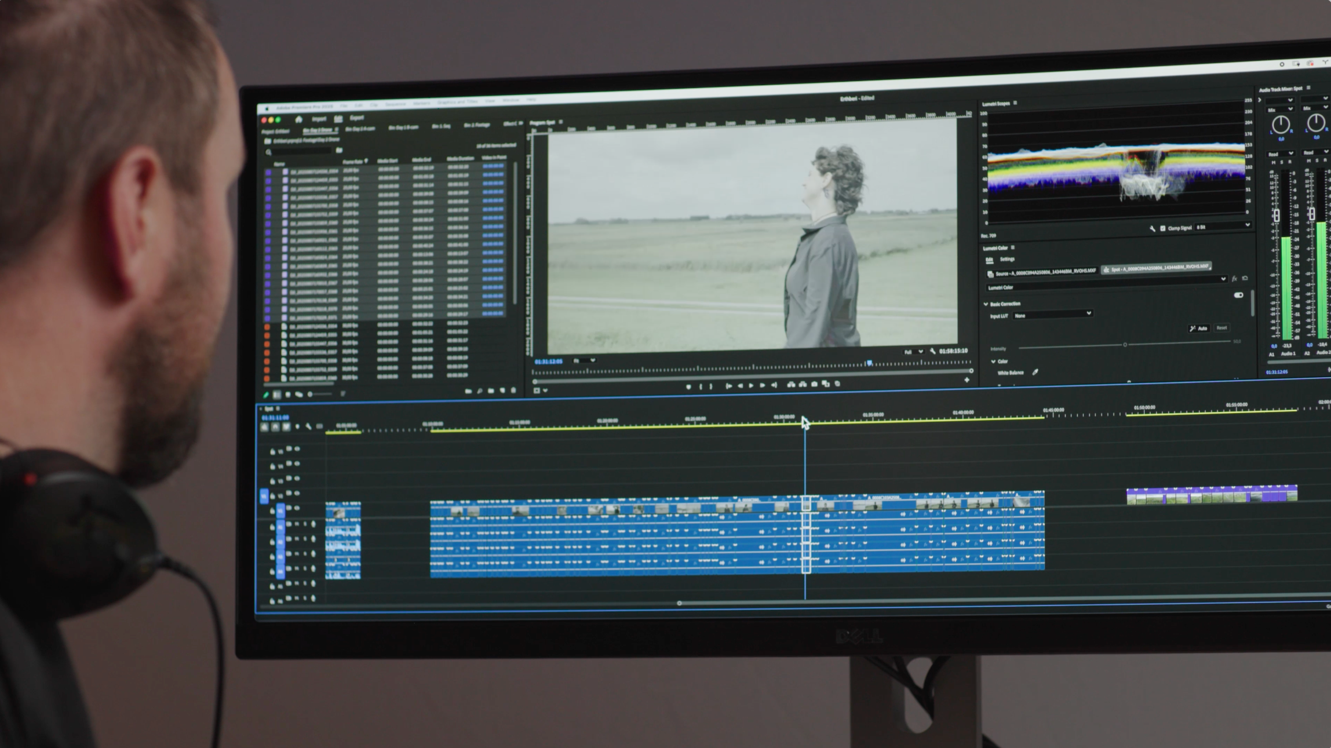
Task: Switch Project panel to freeform view
Action: [x=299, y=395]
